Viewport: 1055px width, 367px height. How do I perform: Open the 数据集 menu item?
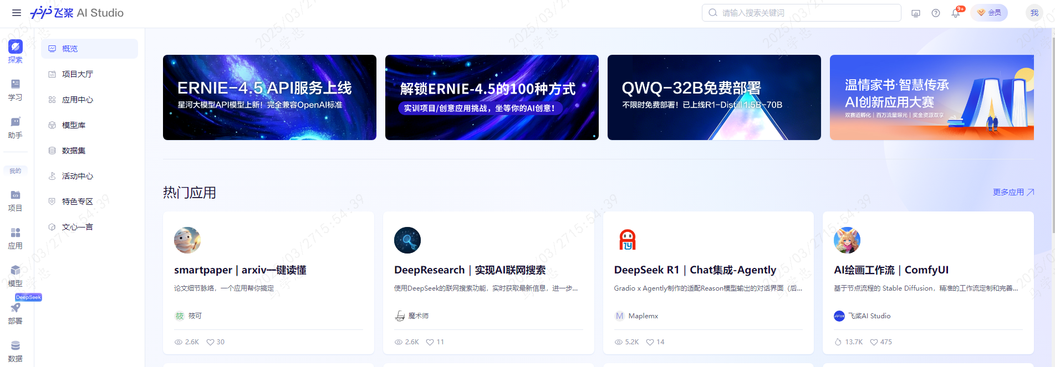pyautogui.click(x=89, y=151)
